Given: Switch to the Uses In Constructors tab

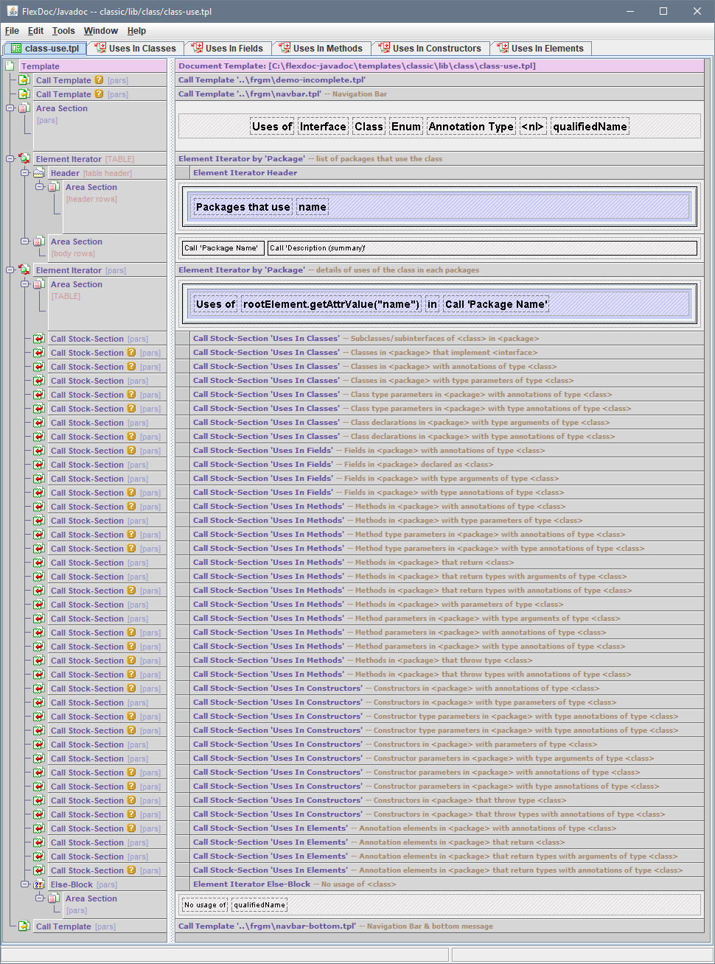Looking at the screenshot, I should point(430,49).
